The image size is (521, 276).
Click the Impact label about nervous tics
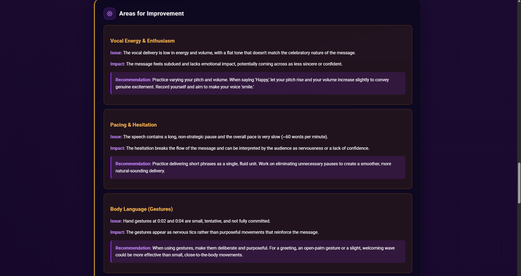(x=118, y=232)
